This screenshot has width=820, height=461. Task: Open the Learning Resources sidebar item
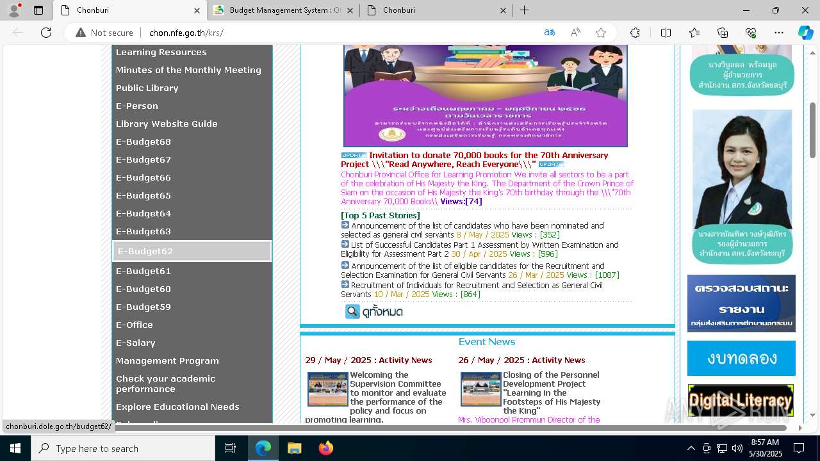coord(161,52)
